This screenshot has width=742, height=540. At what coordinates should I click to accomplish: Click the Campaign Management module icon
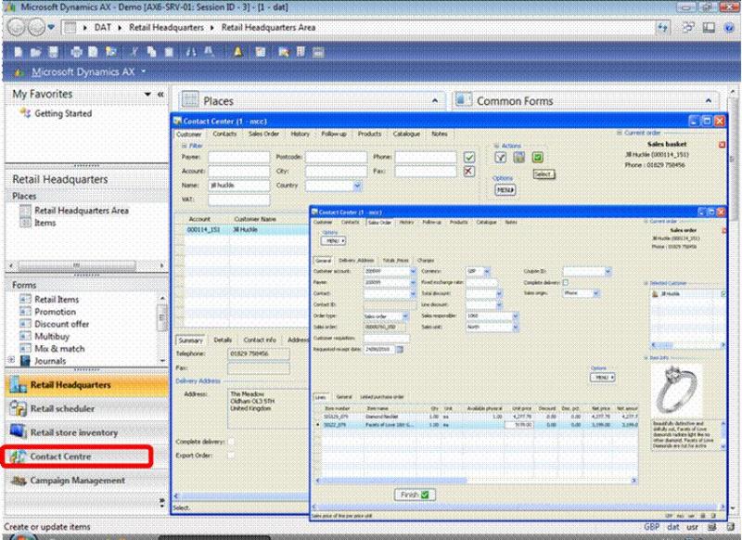click(18, 481)
